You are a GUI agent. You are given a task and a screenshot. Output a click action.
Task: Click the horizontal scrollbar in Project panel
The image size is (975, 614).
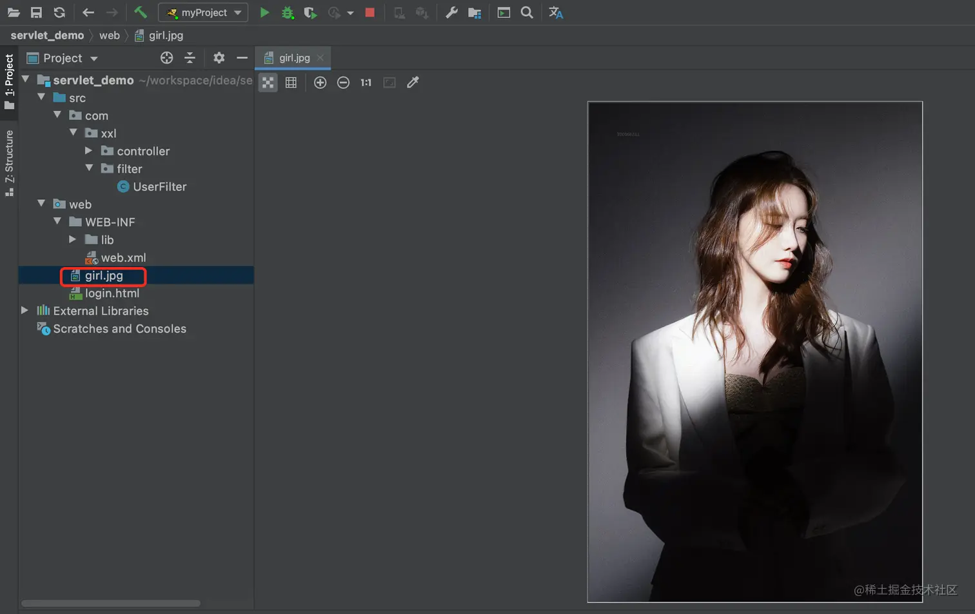coord(110,604)
